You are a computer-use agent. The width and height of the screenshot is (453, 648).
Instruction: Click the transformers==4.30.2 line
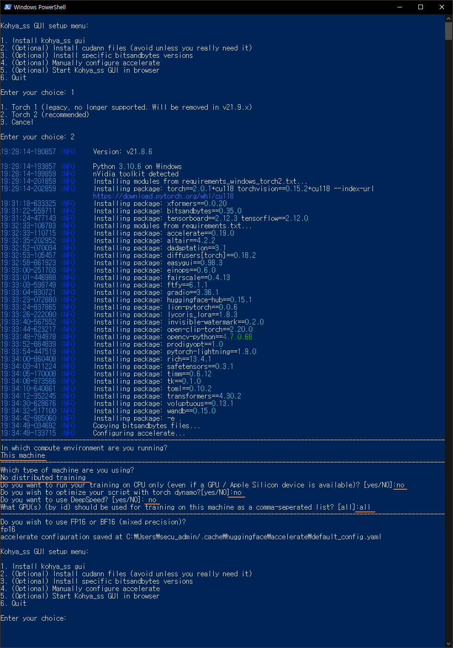point(167,396)
